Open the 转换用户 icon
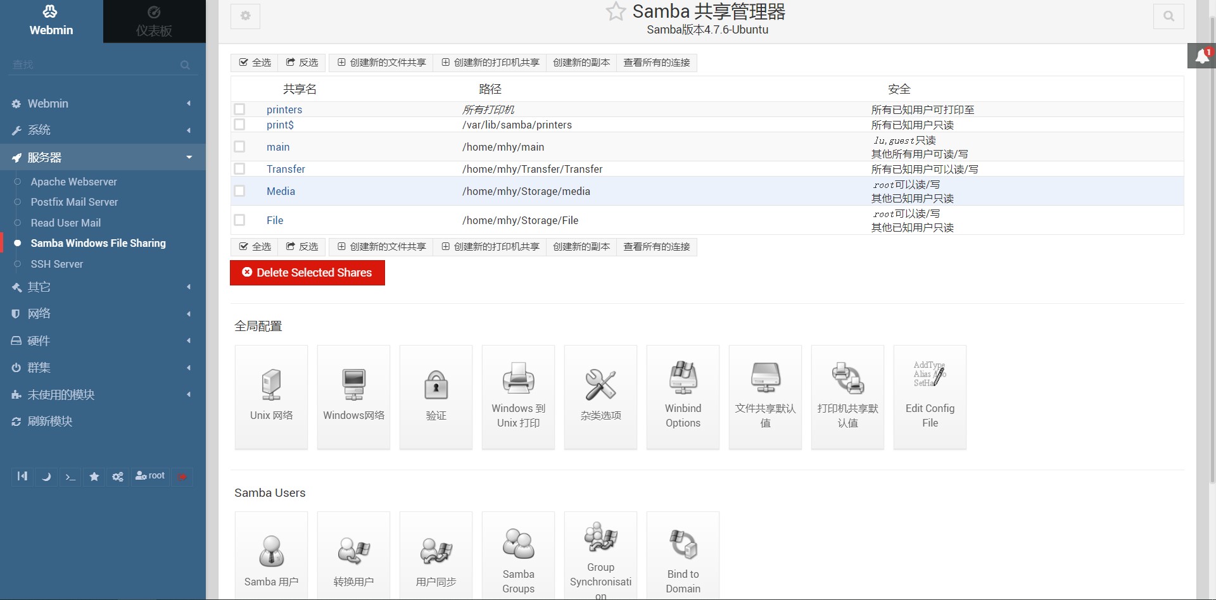The width and height of the screenshot is (1216, 600). click(x=353, y=556)
